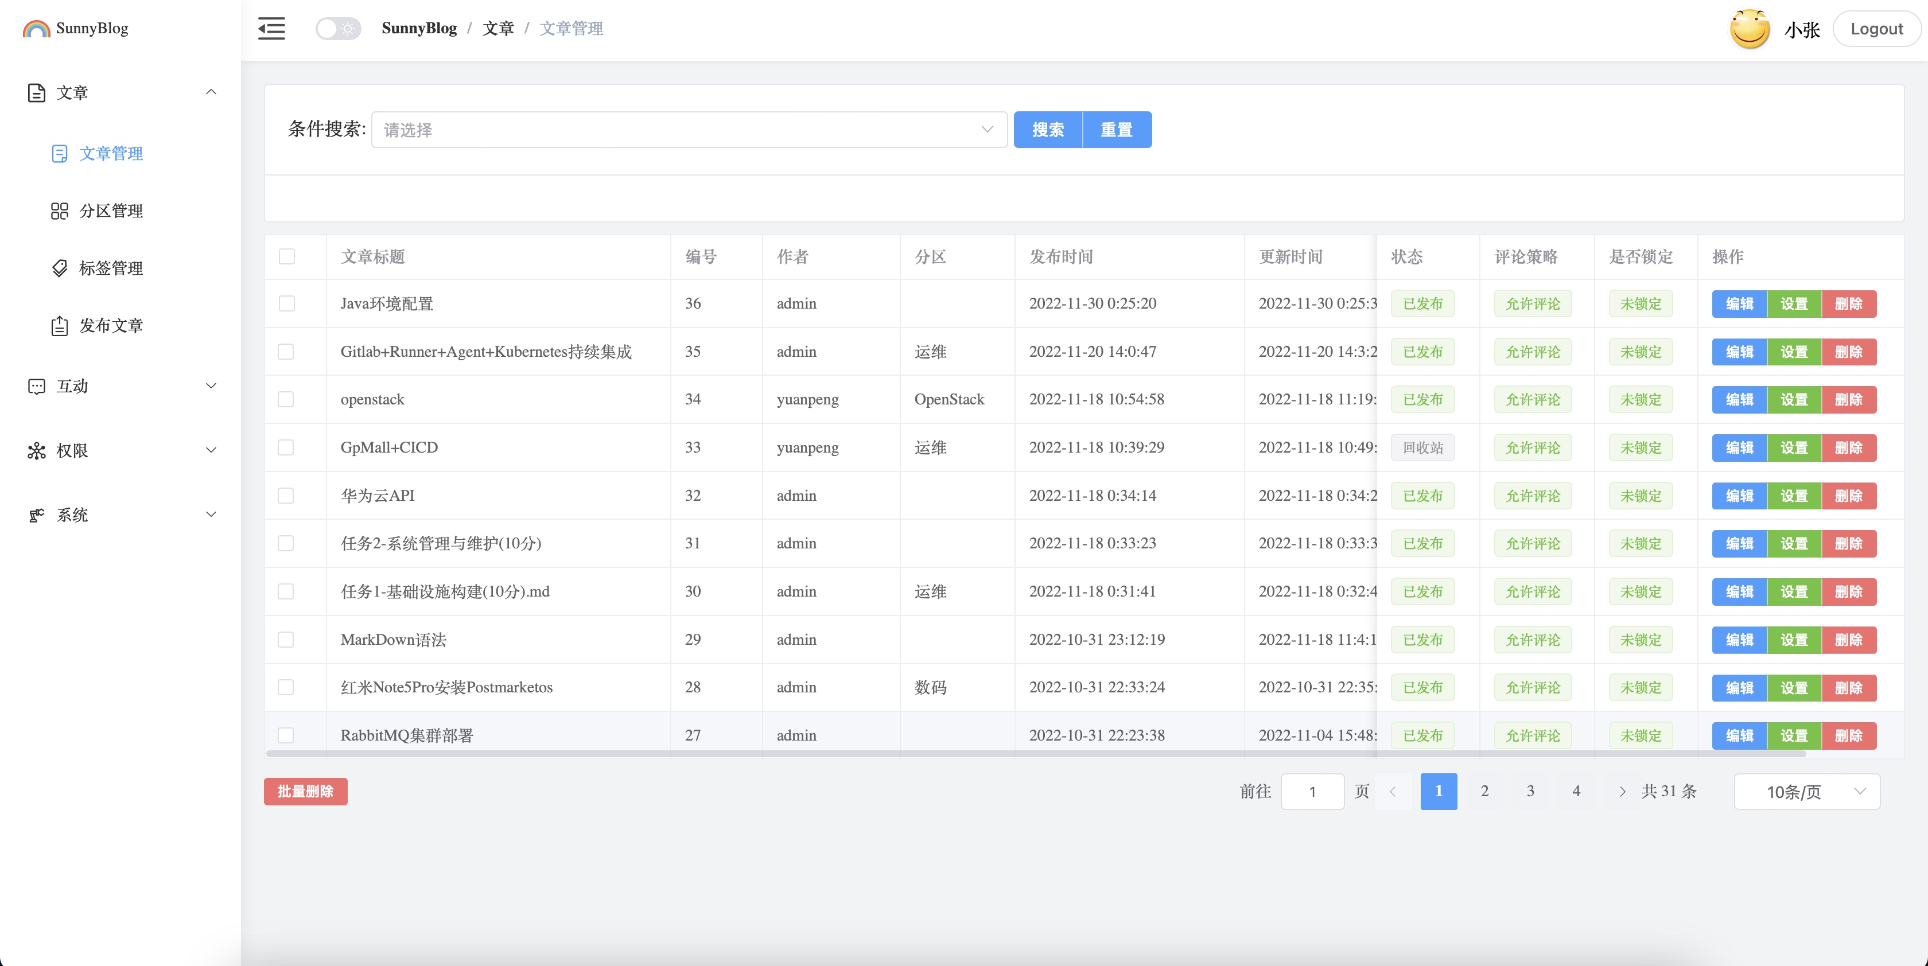This screenshot has width=1928, height=966.
Task: Click the 文章 breadcrumb item
Action: pos(499,29)
